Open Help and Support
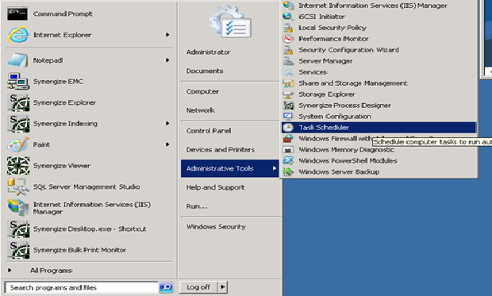492x296 pixels. click(x=215, y=187)
